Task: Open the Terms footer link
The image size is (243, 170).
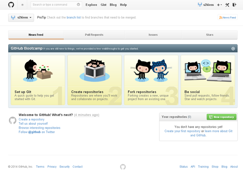Action: [40, 167]
